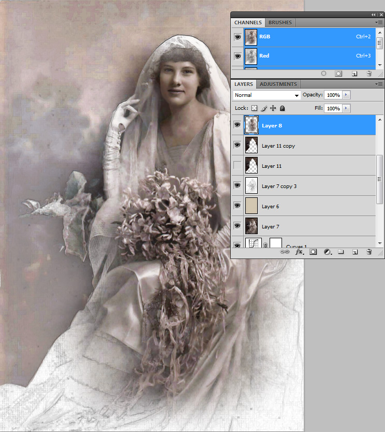Screen dimensions: 385x432
Task: Click Layer 7 thumbnail
Action: (x=251, y=226)
